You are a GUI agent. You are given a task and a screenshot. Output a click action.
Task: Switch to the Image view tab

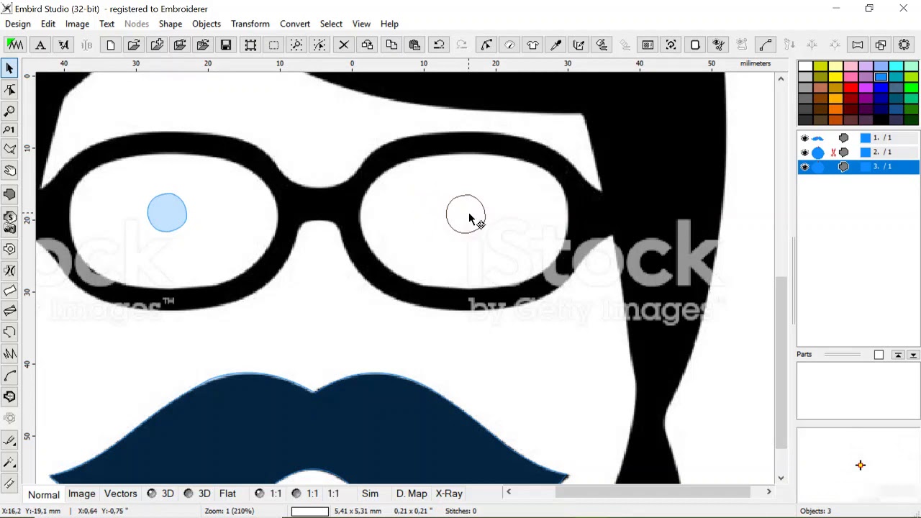81,494
